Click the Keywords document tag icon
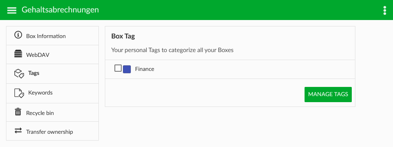This screenshot has width=393, height=147. 19,93
